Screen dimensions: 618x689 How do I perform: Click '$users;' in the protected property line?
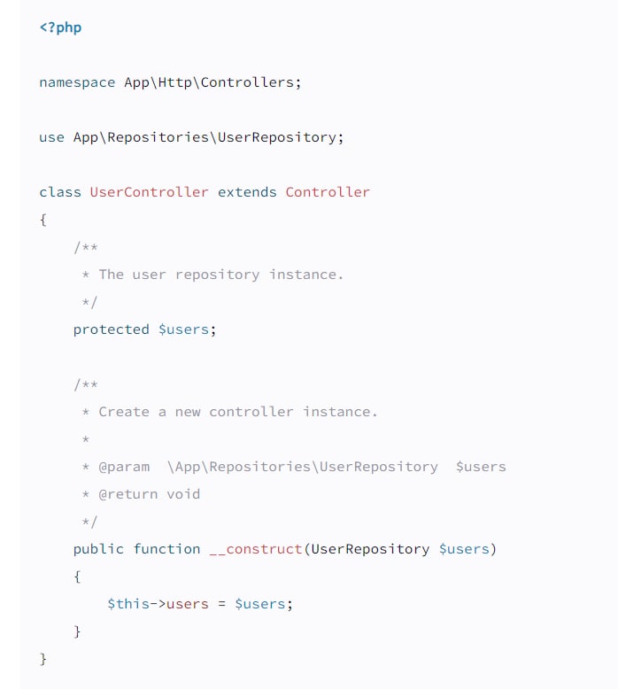[187, 329]
